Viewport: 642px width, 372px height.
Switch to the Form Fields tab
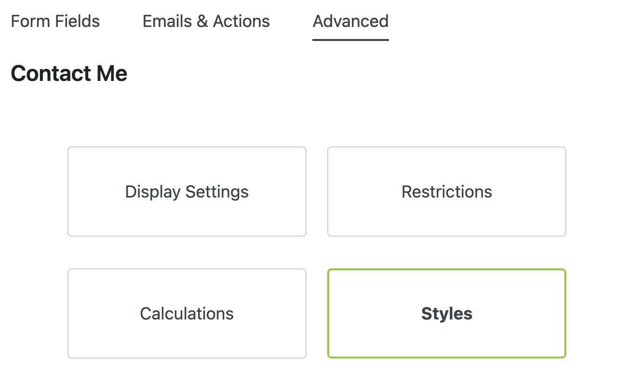point(55,21)
